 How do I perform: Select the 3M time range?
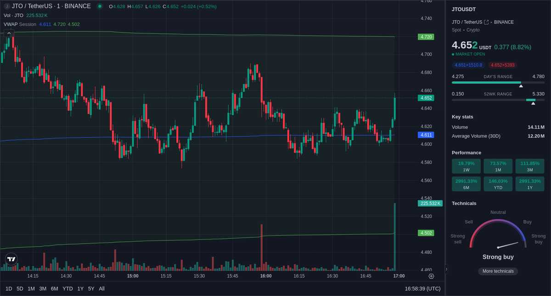[x=43, y=289]
